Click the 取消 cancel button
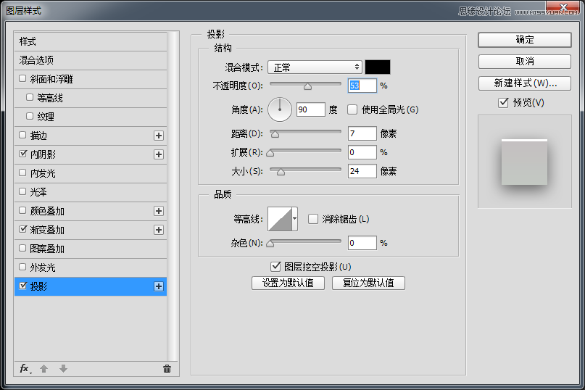585x390 pixels. pos(525,61)
